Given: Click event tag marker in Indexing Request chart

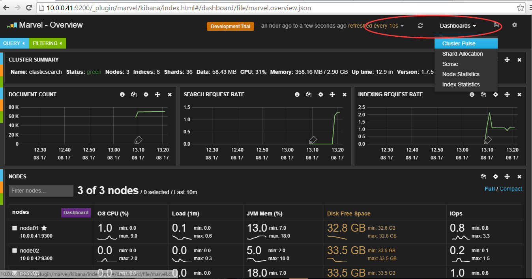Looking at the screenshot, I should coord(488,140).
